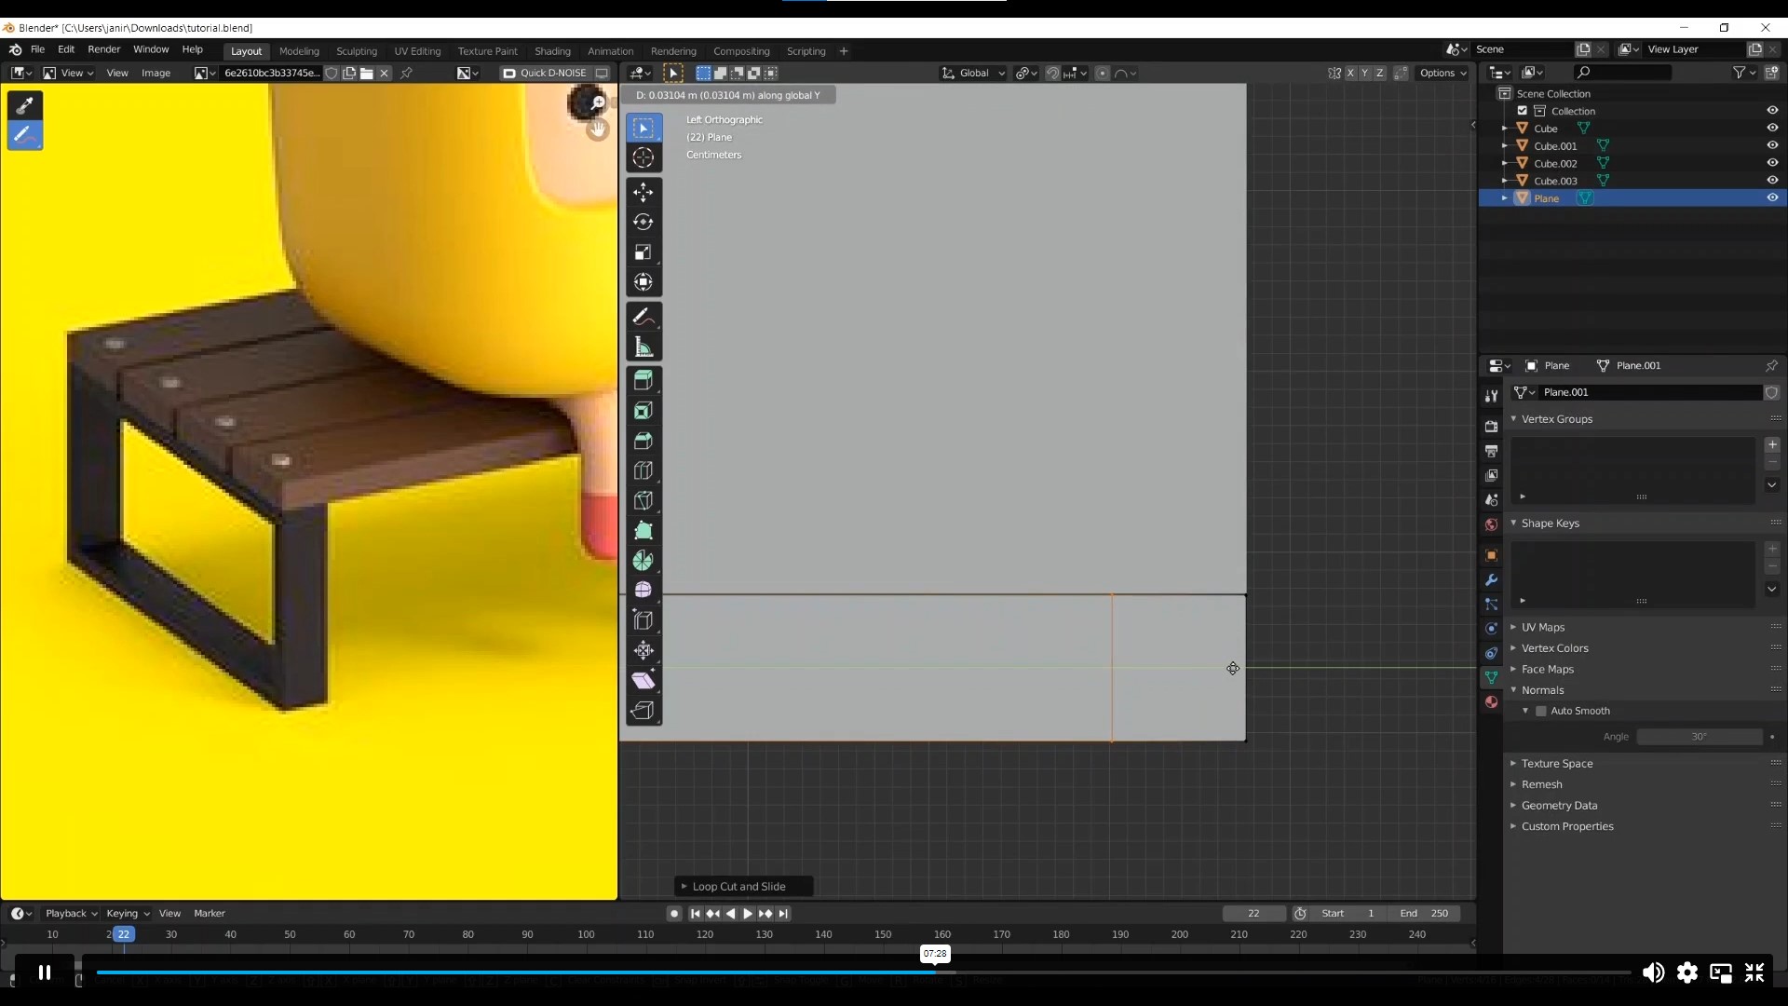Screen dimensions: 1788x1006
Task: Click the Options button in the viewport header
Action: [1442, 72]
